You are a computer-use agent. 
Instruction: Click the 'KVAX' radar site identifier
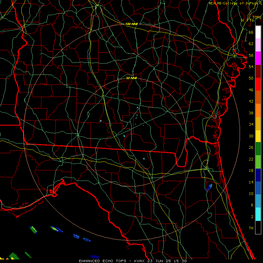tap(140, 261)
